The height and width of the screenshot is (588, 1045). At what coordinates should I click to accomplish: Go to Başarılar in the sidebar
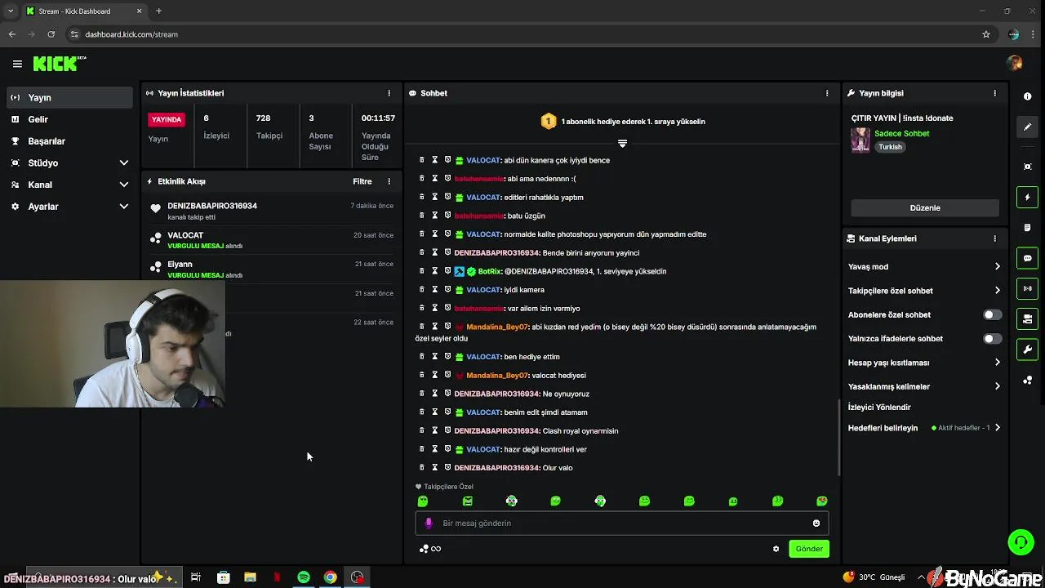[69, 141]
